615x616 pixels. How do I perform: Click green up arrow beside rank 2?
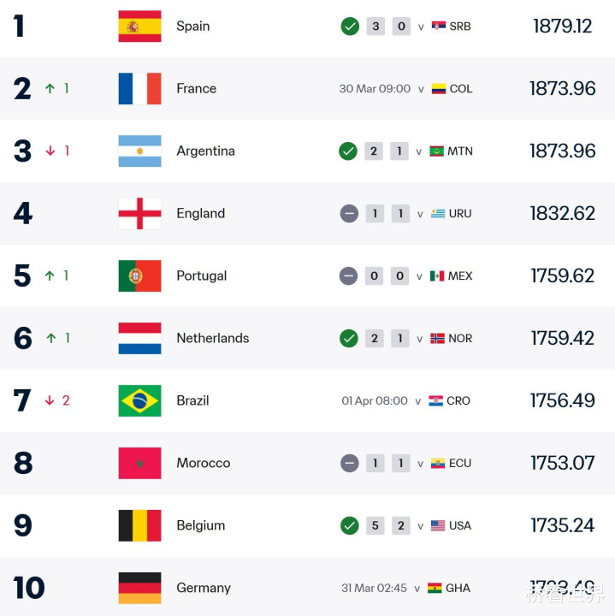click(x=50, y=89)
